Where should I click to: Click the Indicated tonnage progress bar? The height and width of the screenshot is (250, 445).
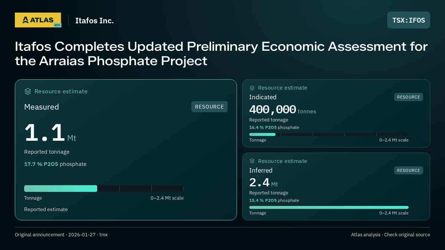pyautogui.click(x=329, y=134)
